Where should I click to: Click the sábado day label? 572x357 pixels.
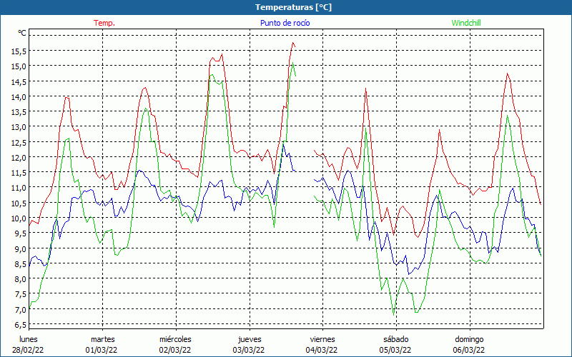[396, 339]
